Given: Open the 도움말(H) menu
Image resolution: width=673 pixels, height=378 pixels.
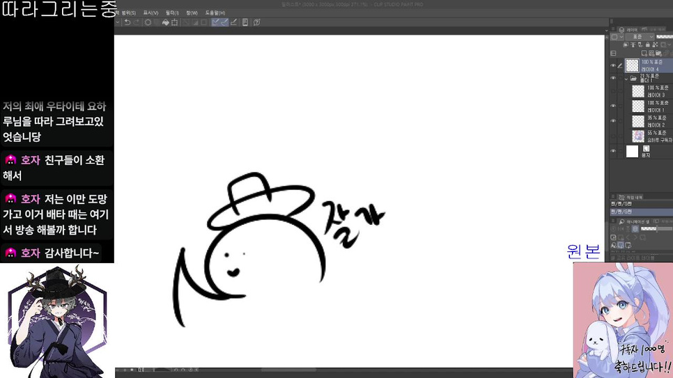Looking at the screenshot, I should (x=215, y=13).
